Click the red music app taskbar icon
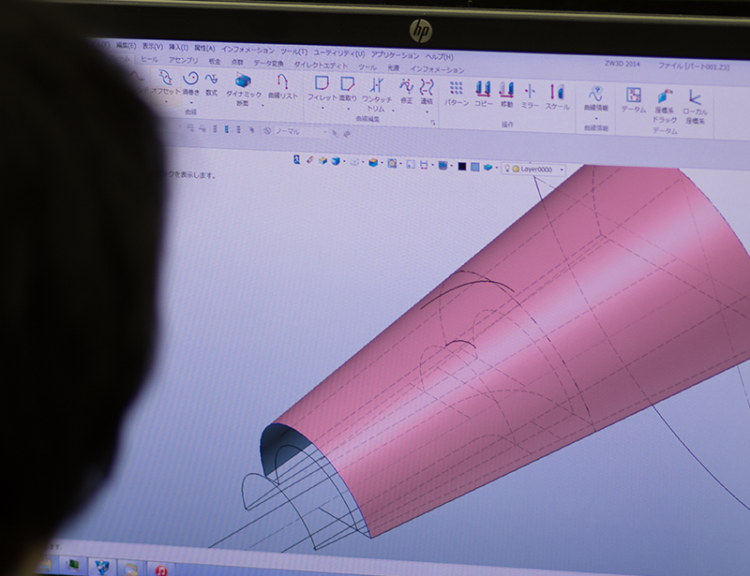 pyautogui.click(x=161, y=569)
